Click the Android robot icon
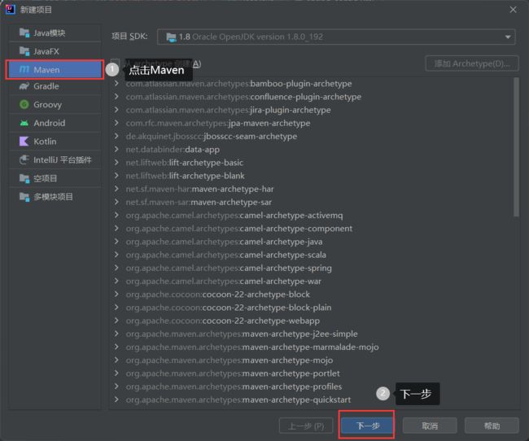 click(x=24, y=123)
